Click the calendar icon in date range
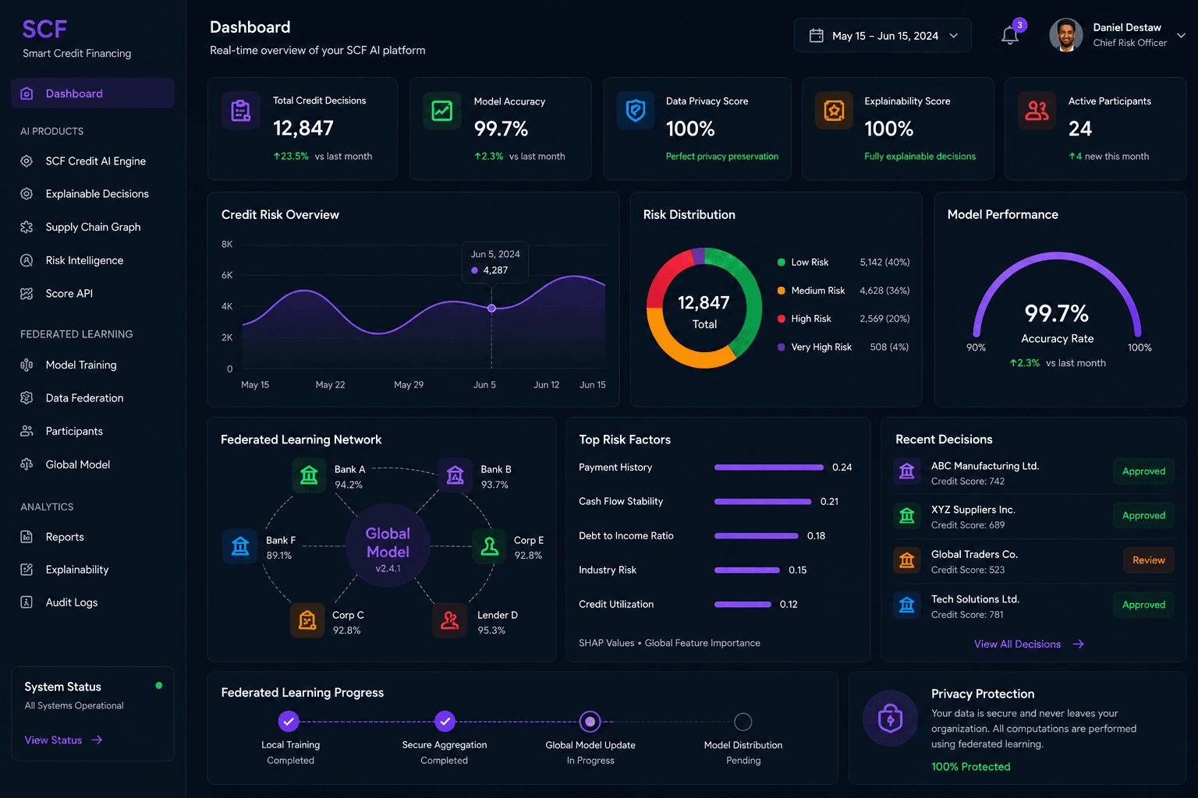 tap(817, 36)
